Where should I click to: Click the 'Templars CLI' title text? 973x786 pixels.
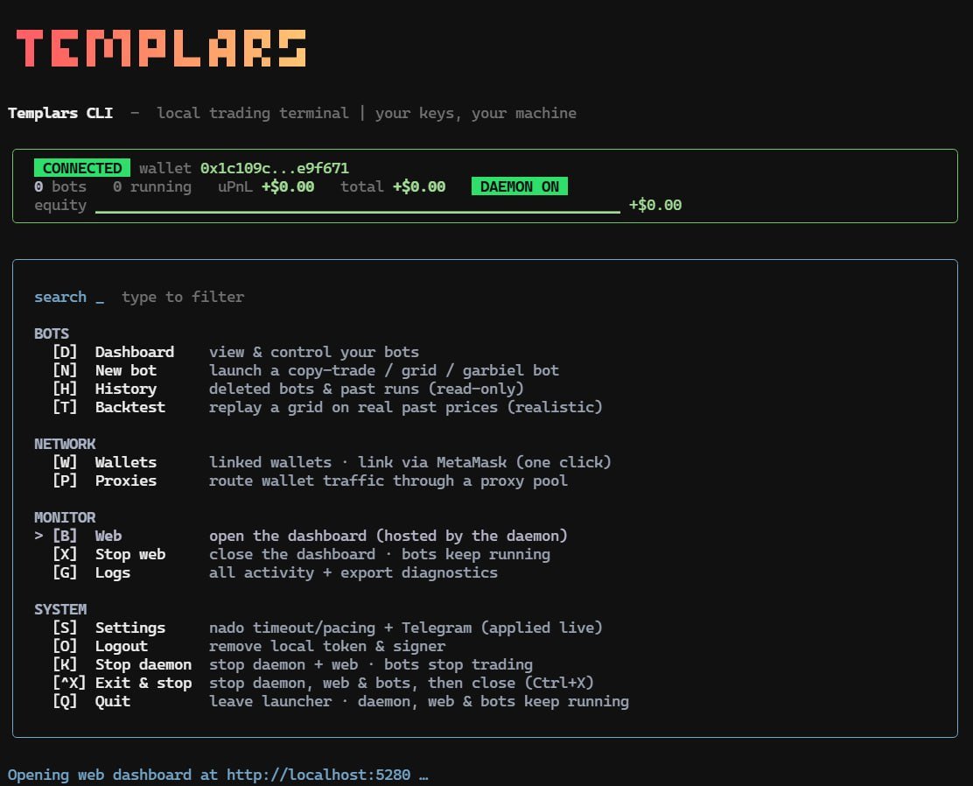pyautogui.click(x=60, y=113)
